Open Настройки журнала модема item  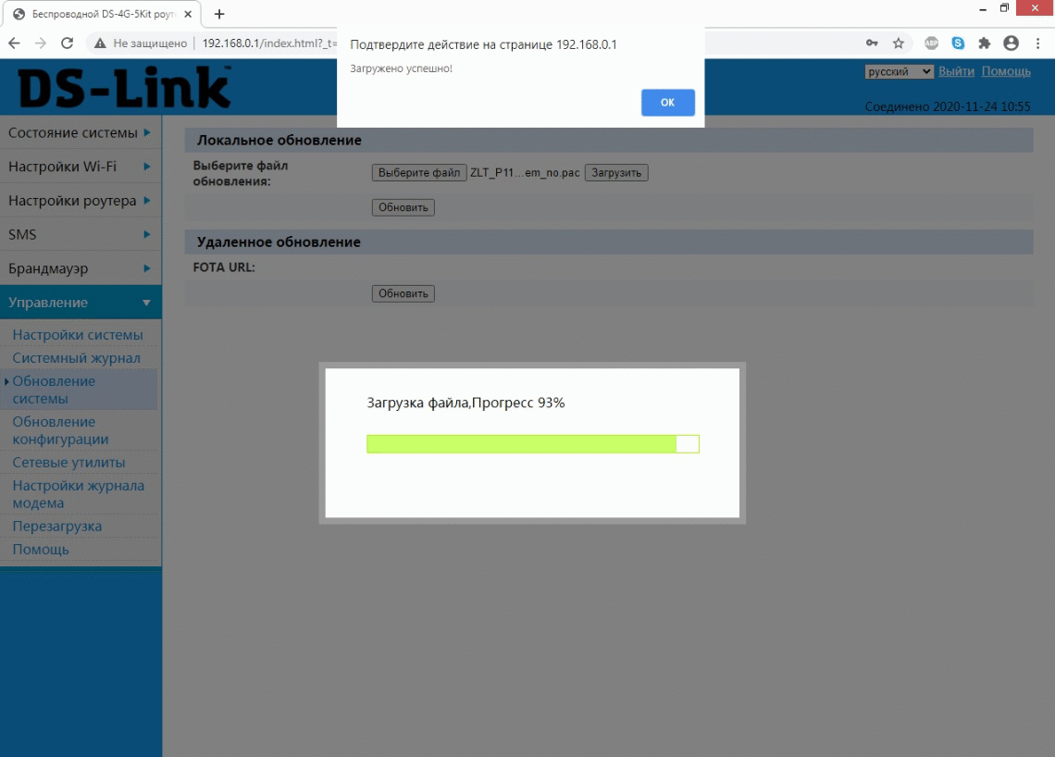point(78,494)
